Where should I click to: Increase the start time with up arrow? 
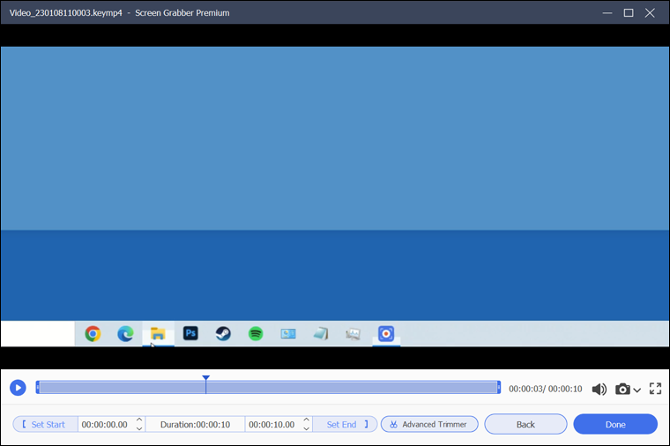(138, 420)
